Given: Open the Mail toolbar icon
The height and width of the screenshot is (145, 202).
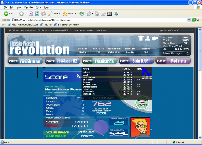Looking at the screenshot, I should [x=88, y=13].
